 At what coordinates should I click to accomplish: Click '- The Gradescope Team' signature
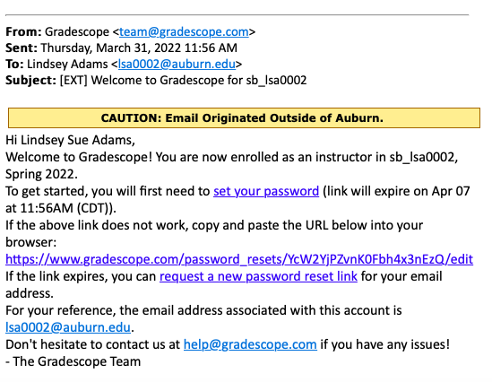click(73, 361)
